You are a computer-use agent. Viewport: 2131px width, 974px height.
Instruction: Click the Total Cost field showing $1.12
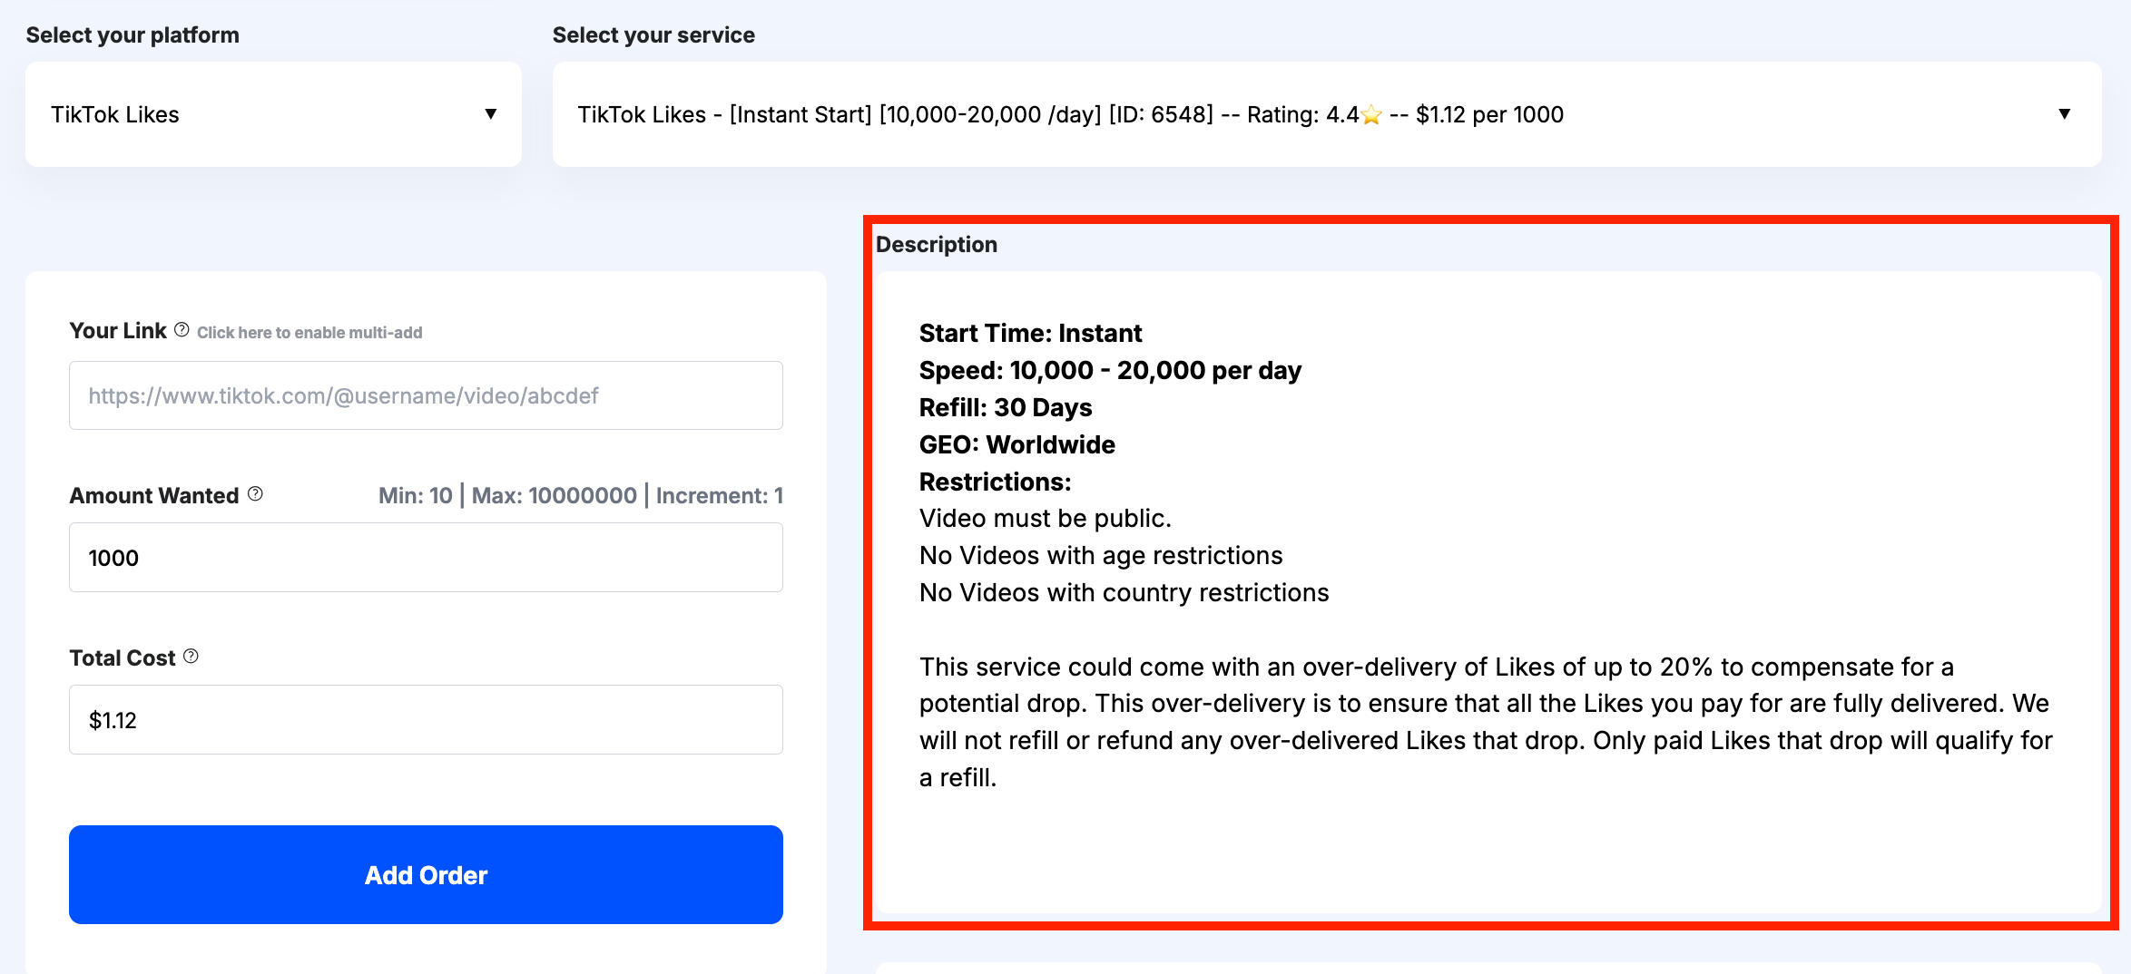coord(426,720)
